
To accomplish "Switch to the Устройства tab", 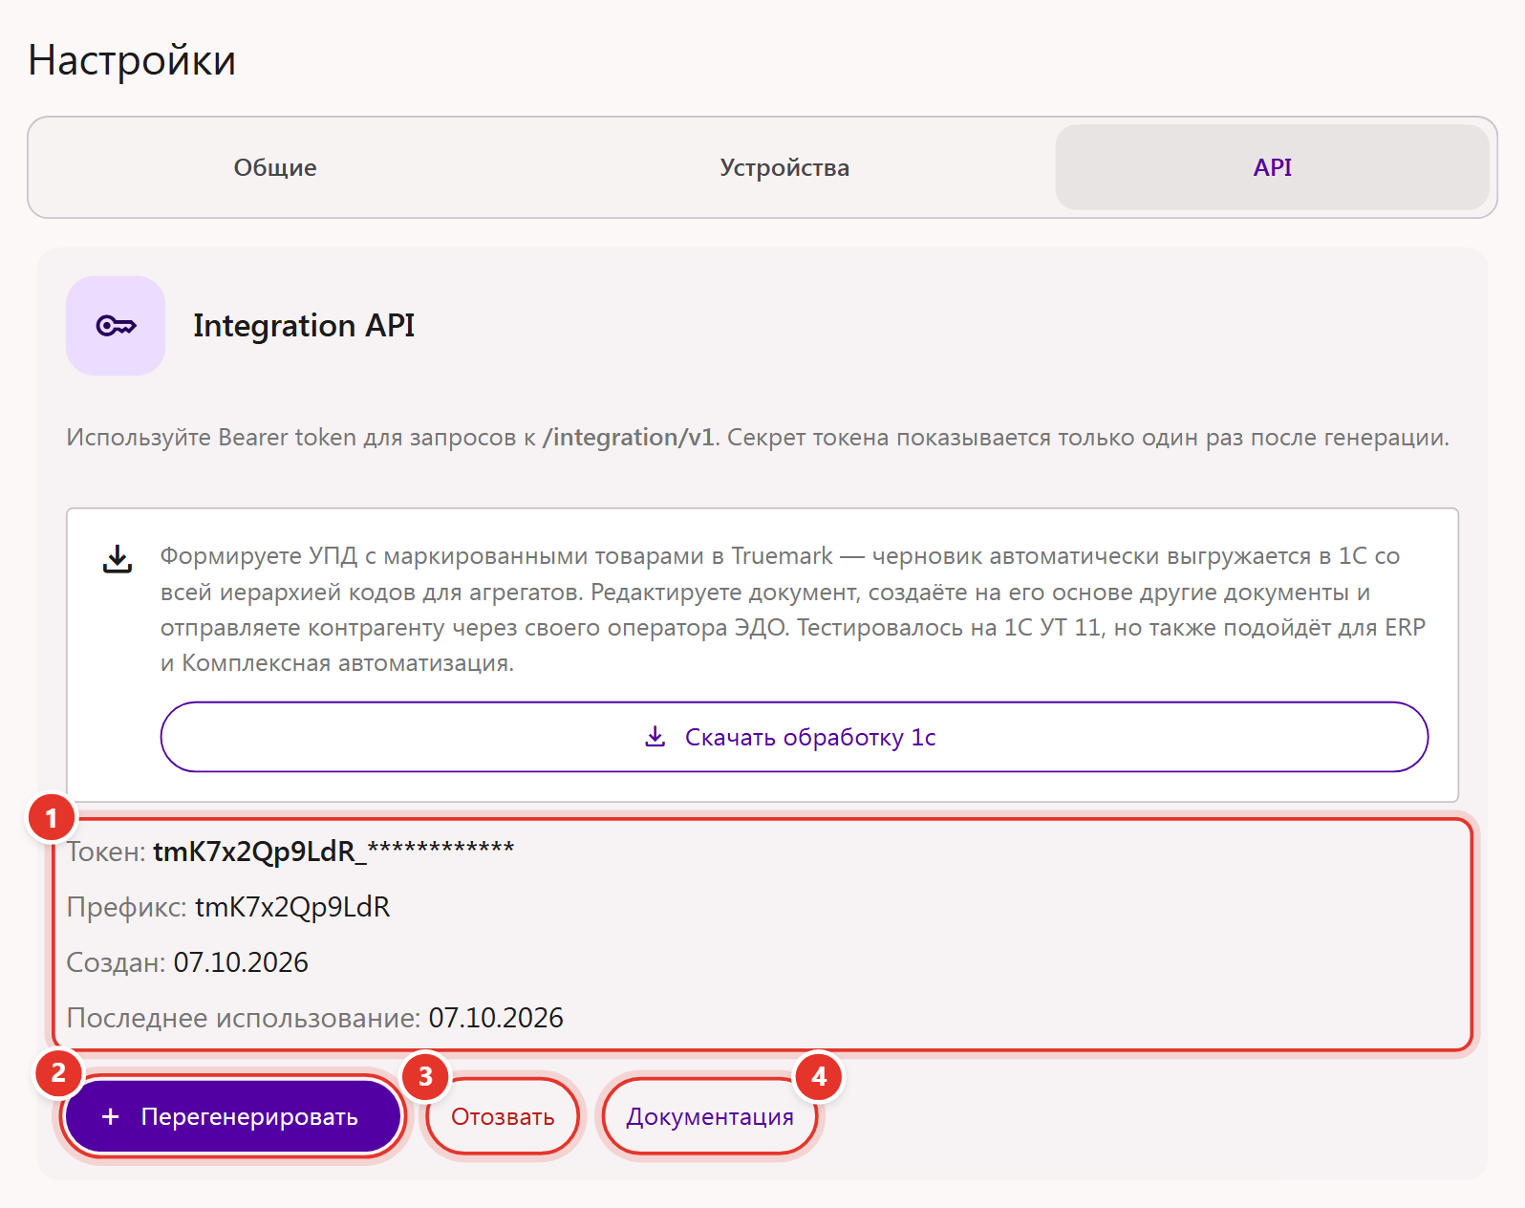I will (784, 167).
